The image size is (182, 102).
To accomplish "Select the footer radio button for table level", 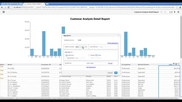I will pos(96,55).
